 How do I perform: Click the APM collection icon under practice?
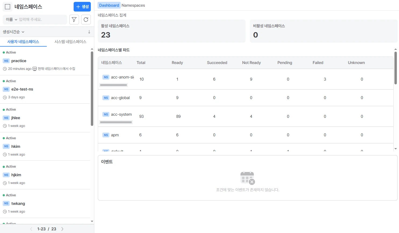pos(35,69)
